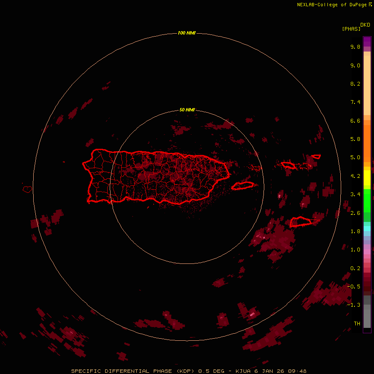Pick the cyan band on color scale

coord(367,228)
